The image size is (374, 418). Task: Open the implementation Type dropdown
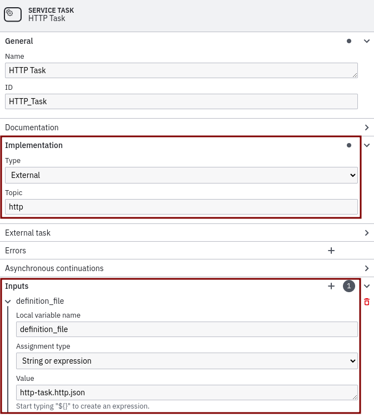[x=181, y=175]
